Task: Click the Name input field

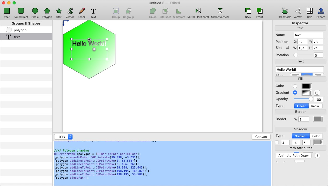Action: tap(308, 35)
